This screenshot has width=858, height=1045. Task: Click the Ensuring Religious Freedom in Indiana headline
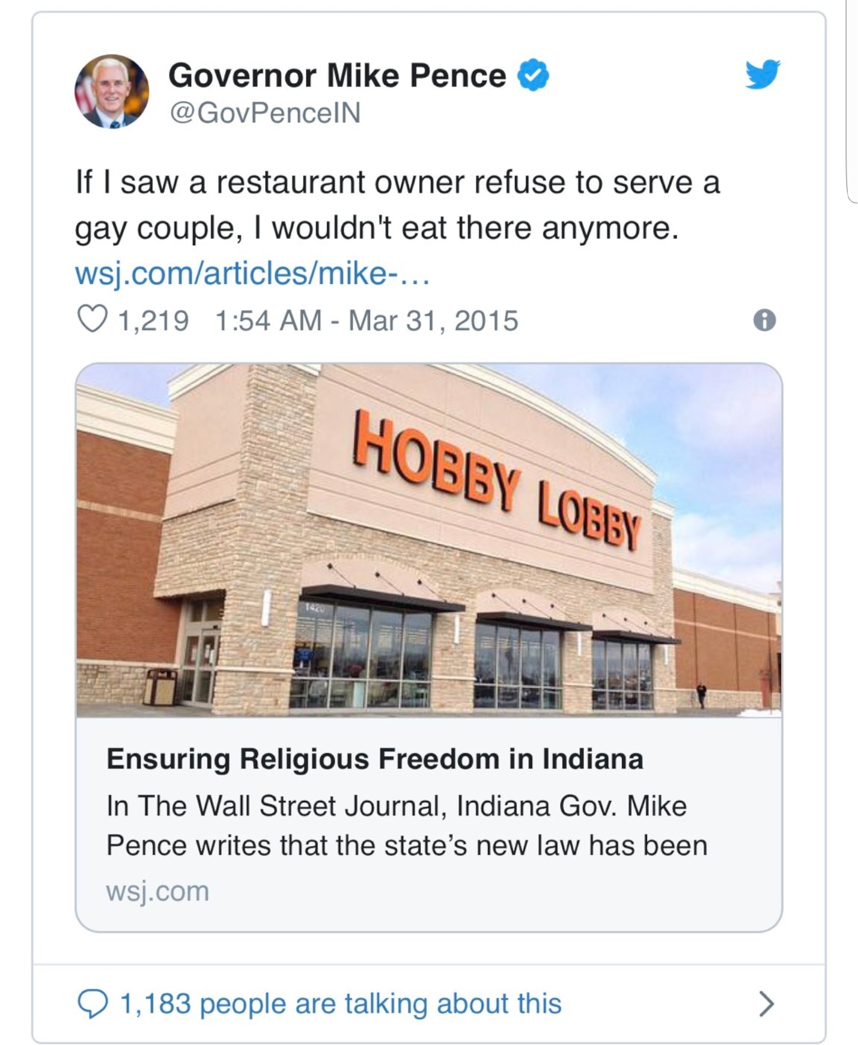(375, 759)
